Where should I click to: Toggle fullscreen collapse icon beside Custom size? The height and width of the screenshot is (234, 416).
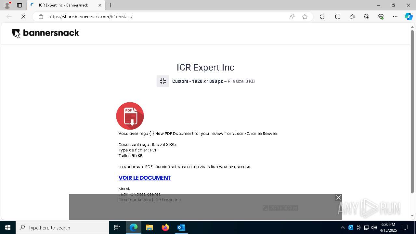pos(163,81)
